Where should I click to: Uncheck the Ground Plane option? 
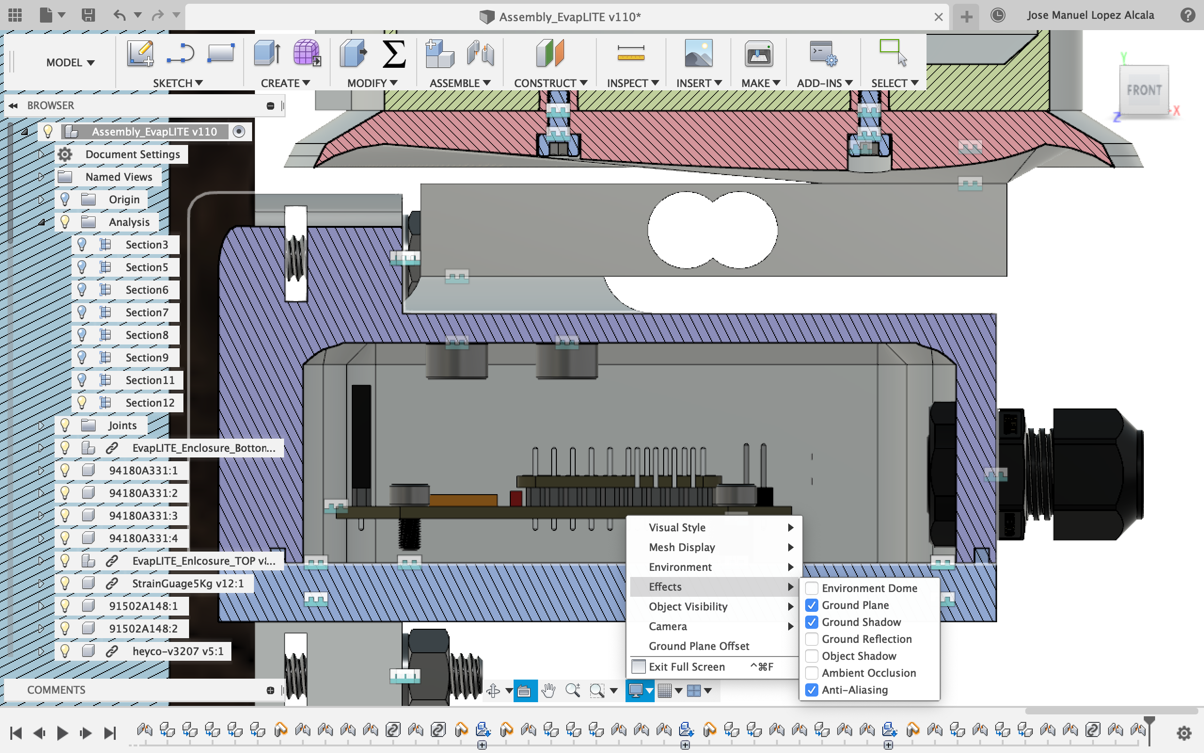pyautogui.click(x=811, y=605)
